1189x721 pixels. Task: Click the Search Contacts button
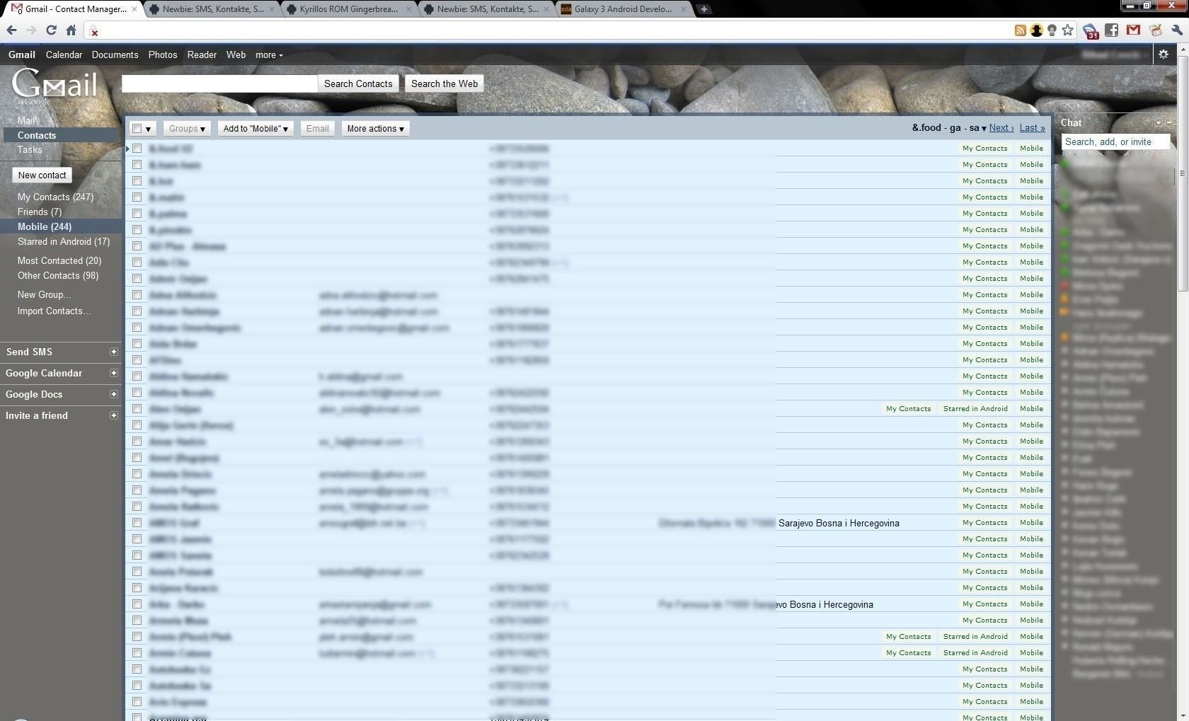tap(358, 83)
